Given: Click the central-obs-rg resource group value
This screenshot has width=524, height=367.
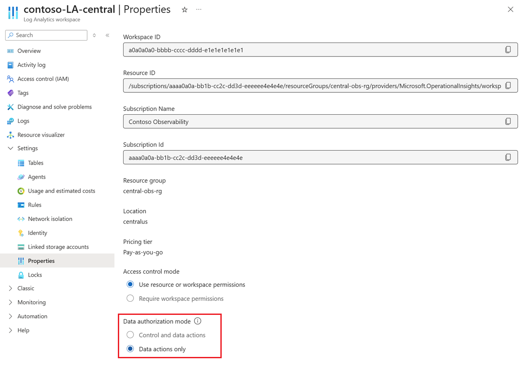Looking at the screenshot, I should tap(142, 191).
